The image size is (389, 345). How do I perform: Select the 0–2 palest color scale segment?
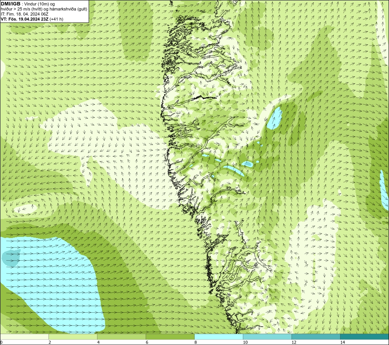coord(24,336)
